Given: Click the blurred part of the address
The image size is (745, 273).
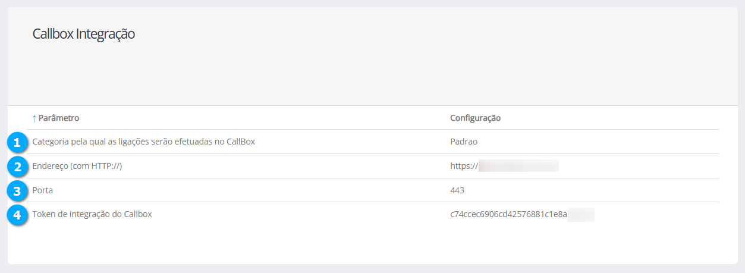Looking at the screenshot, I should 518,166.
